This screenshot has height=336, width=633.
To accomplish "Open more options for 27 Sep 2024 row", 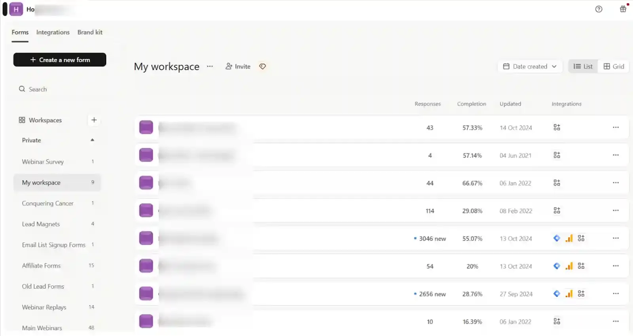I will (x=616, y=293).
